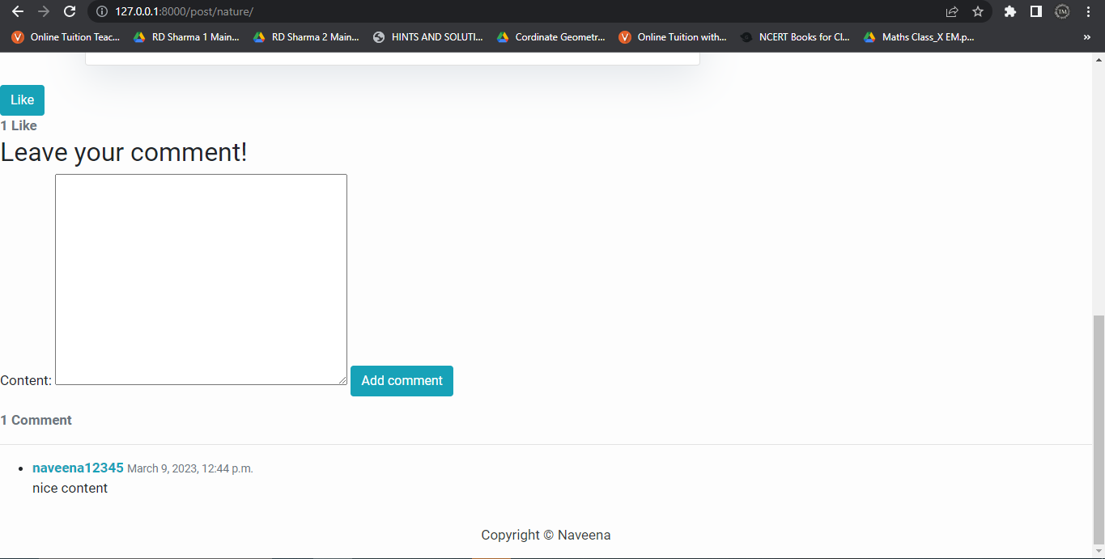Click the Add comment button
The width and height of the screenshot is (1105, 559).
pos(402,380)
